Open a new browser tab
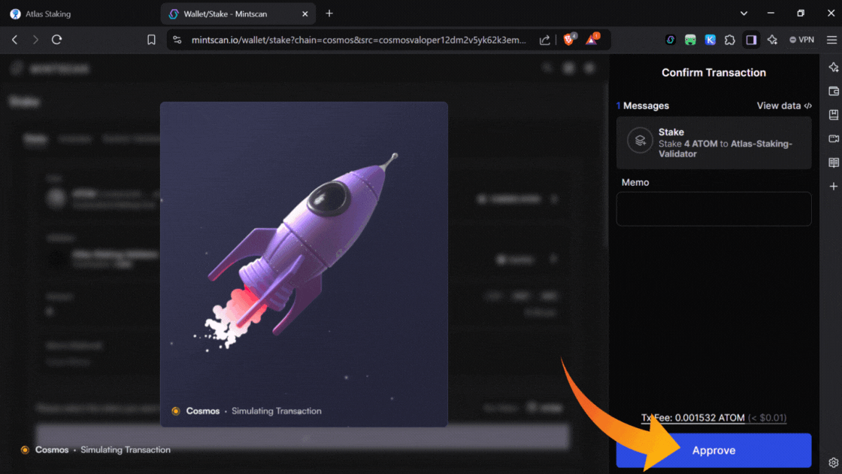Screen dimensions: 842x474 [x=329, y=14]
